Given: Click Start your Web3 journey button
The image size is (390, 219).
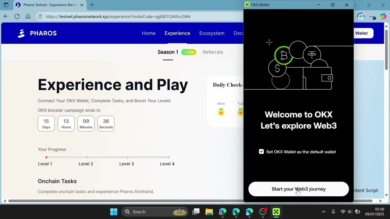Looking at the screenshot, I should coord(299,189).
